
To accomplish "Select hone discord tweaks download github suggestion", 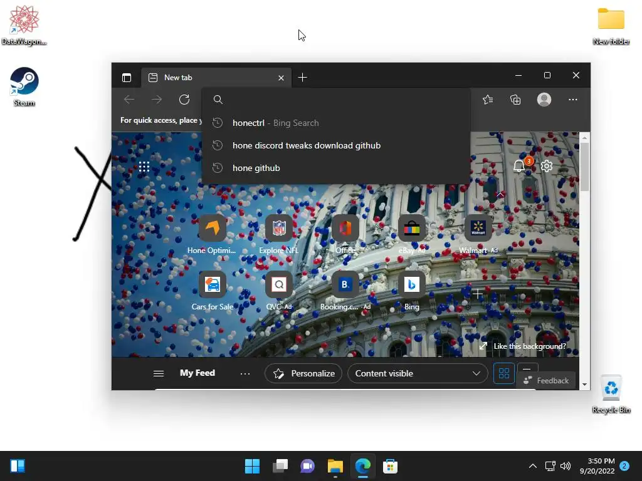I will pyautogui.click(x=336, y=145).
